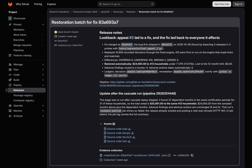Open Container registry in the sidebar
Screen dimensions: 252x168
tap(24, 100)
